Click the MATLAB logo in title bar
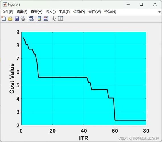This screenshot has height=142, width=162. (x=5, y=5)
